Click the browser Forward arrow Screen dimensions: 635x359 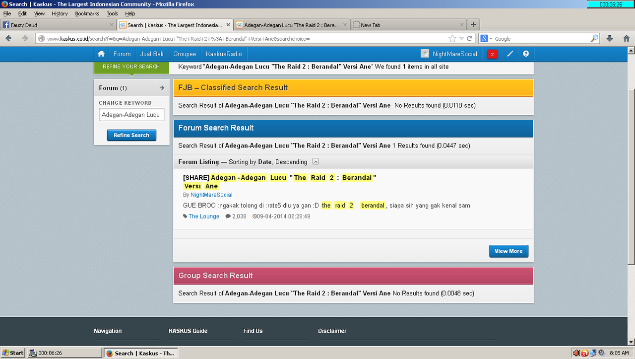pyautogui.click(x=25, y=38)
